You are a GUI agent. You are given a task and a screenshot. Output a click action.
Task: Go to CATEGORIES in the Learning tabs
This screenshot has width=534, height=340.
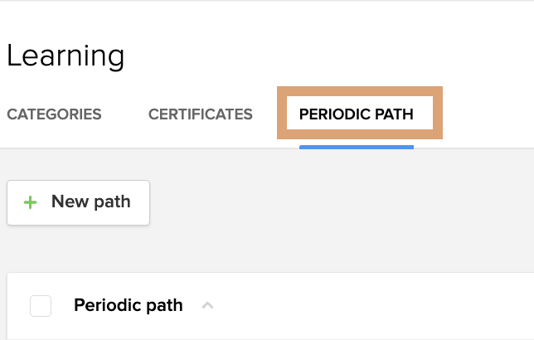54,114
